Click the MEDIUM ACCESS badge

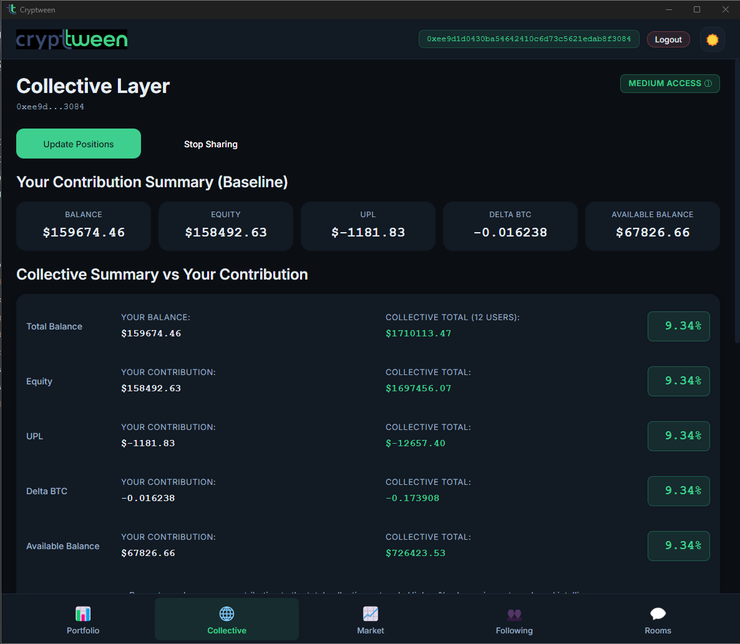[x=669, y=84]
